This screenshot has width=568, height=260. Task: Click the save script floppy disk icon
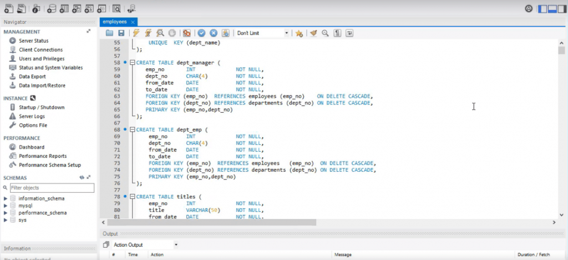pyautogui.click(x=121, y=33)
